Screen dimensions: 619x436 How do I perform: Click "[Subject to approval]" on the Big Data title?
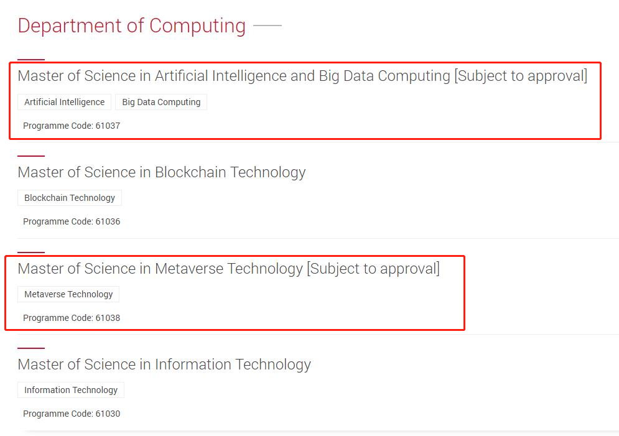[x=521, y=76]
